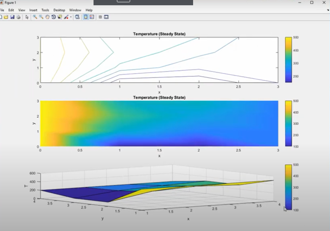The height and width of the screenshot is (231, 330).
Task: Toggle the Insert Legend tool
Action: click(92, 17)
